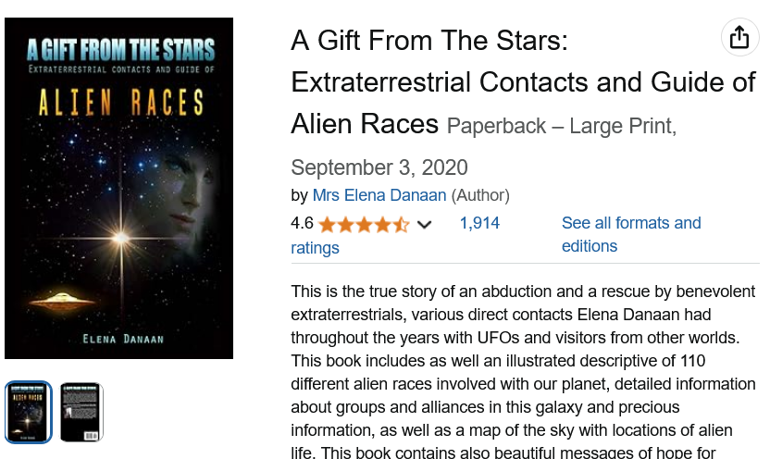This screenshot has height=459, width=770.
Task: Open Mrs Elena Danaan author page
Action: [x=379, y=195]
